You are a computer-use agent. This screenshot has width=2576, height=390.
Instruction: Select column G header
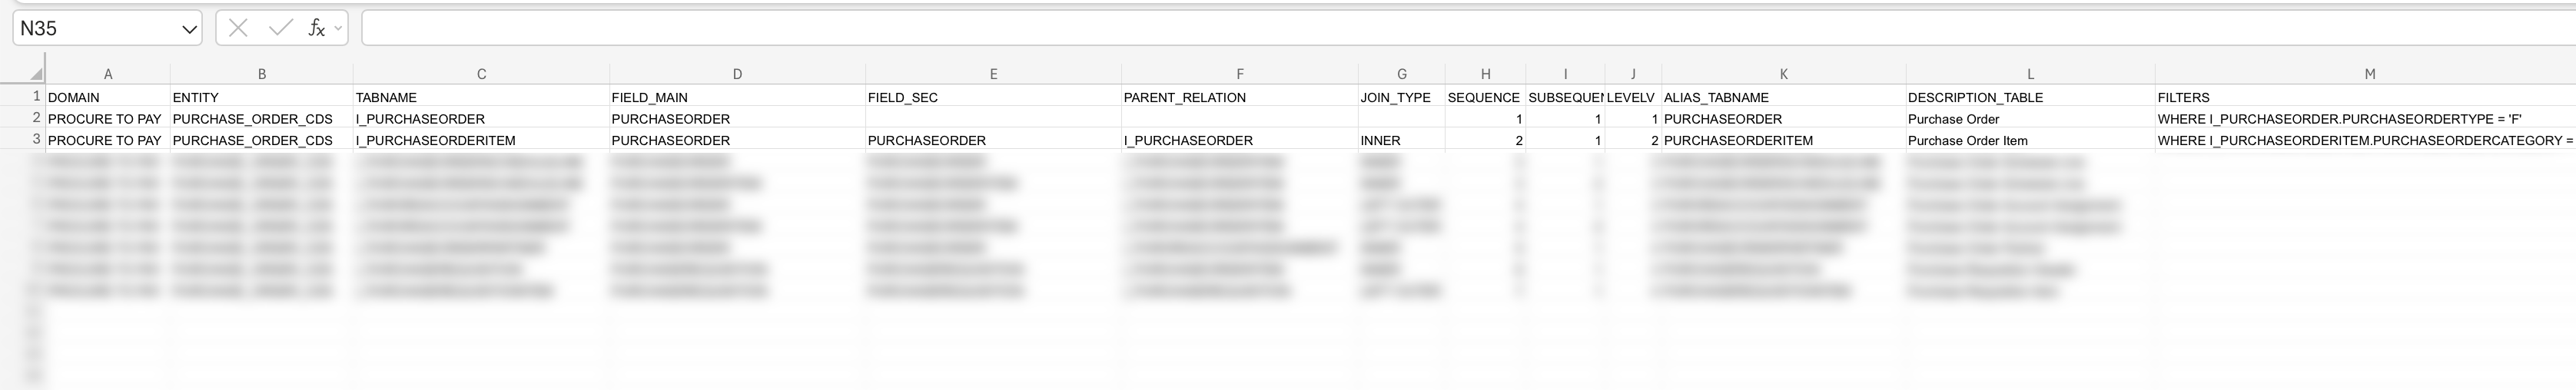(1401, 74)
